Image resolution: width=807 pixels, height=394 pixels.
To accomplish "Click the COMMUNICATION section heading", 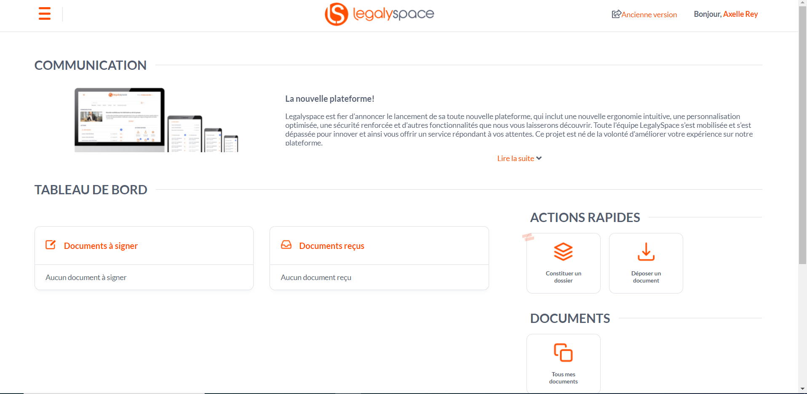I will 91,65.
